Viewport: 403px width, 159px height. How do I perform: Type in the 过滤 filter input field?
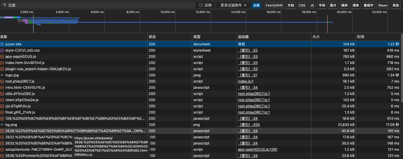101,5
